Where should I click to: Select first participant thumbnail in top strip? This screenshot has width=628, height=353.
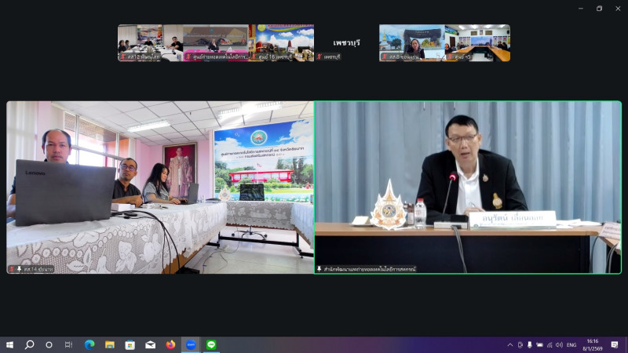pyautogui.click(x=139, y=42)
